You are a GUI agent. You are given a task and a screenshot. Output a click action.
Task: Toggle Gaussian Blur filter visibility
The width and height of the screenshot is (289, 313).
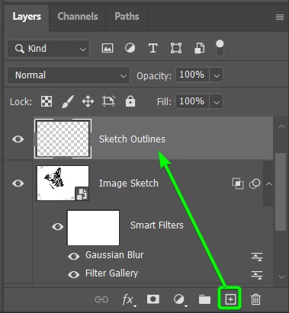click(73, 256)
